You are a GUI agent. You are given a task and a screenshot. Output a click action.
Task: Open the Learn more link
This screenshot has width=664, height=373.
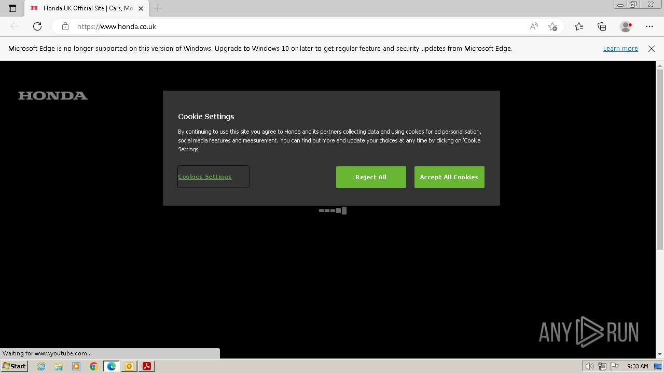(620, 49)
